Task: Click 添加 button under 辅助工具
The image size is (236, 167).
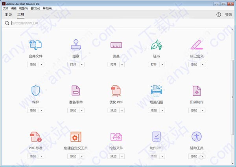Action: click(194, 156)
